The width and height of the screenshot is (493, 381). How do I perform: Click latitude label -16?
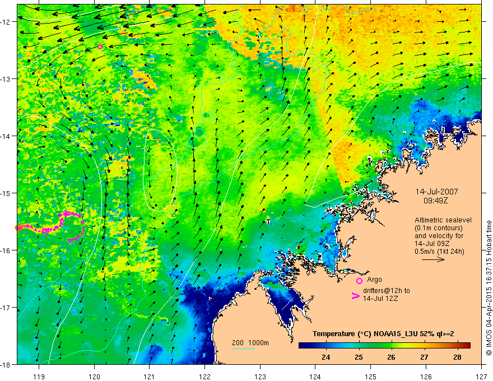(6, 250)
